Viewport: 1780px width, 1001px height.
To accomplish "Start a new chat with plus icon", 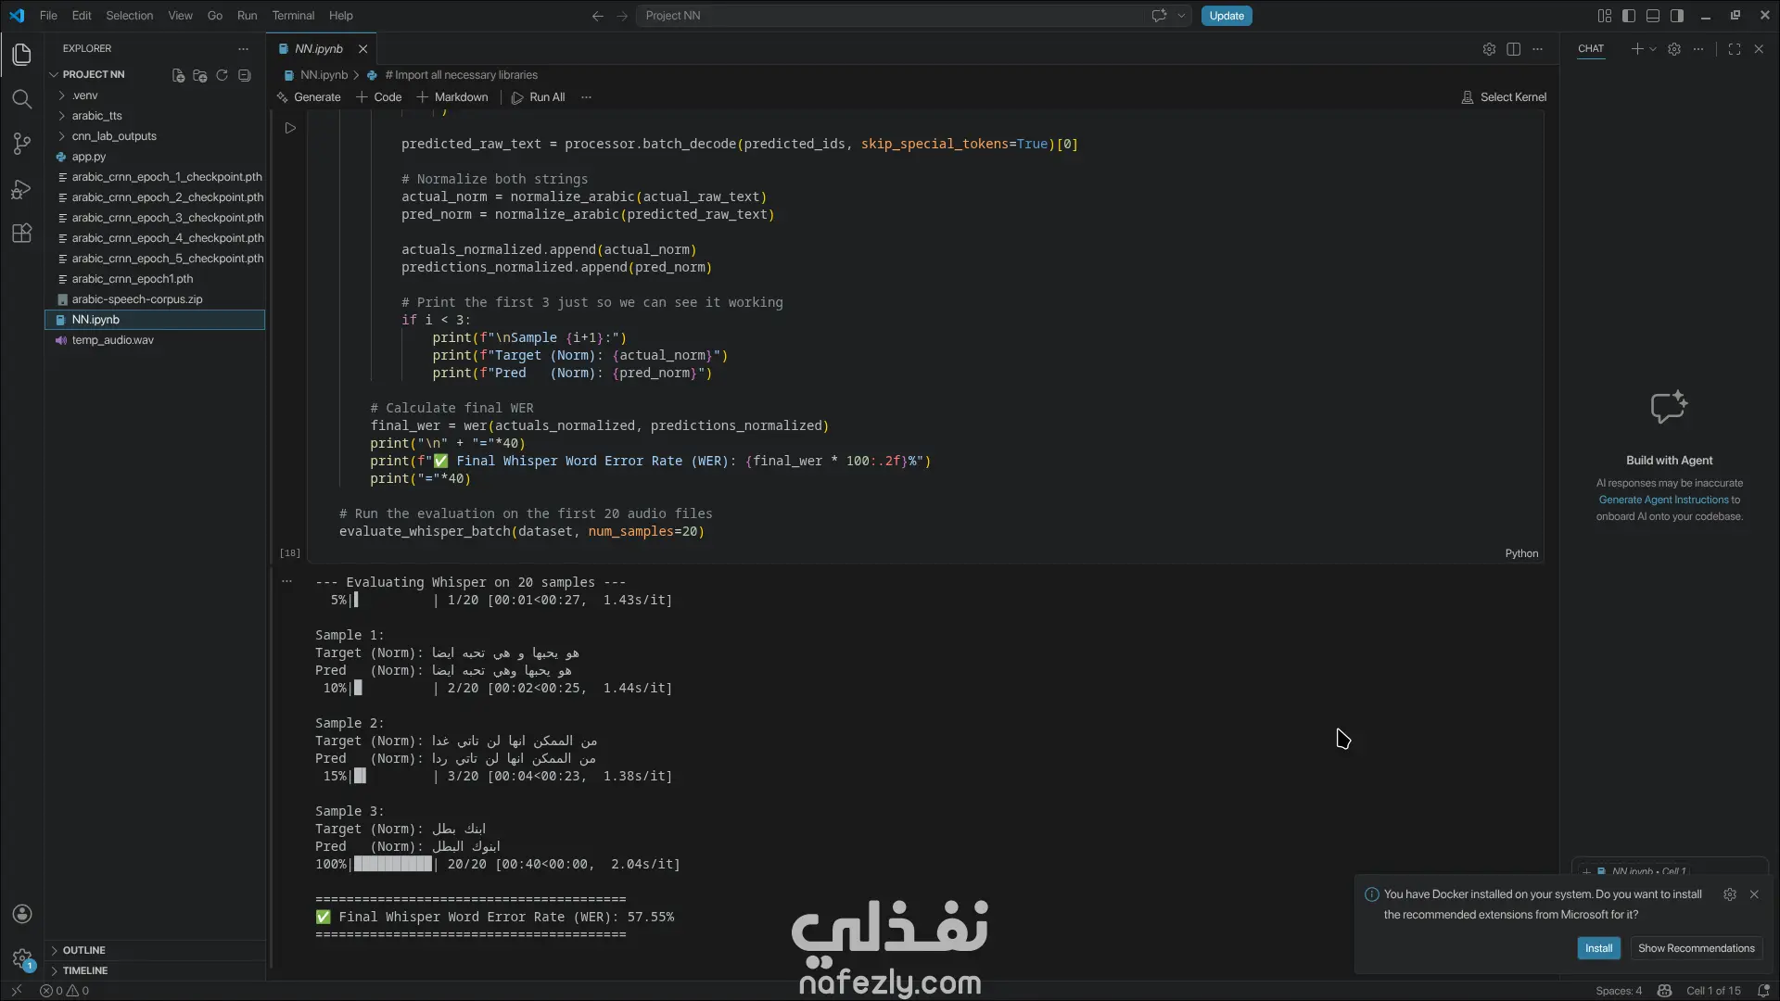I will [1637, 49].
